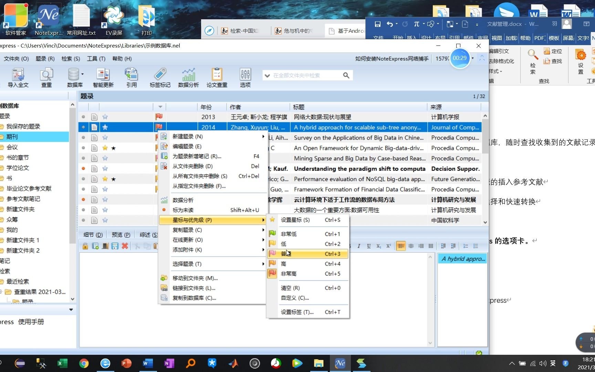Expand the 添加附件 (K) submenu
The image size is (595, 372).
212,250
